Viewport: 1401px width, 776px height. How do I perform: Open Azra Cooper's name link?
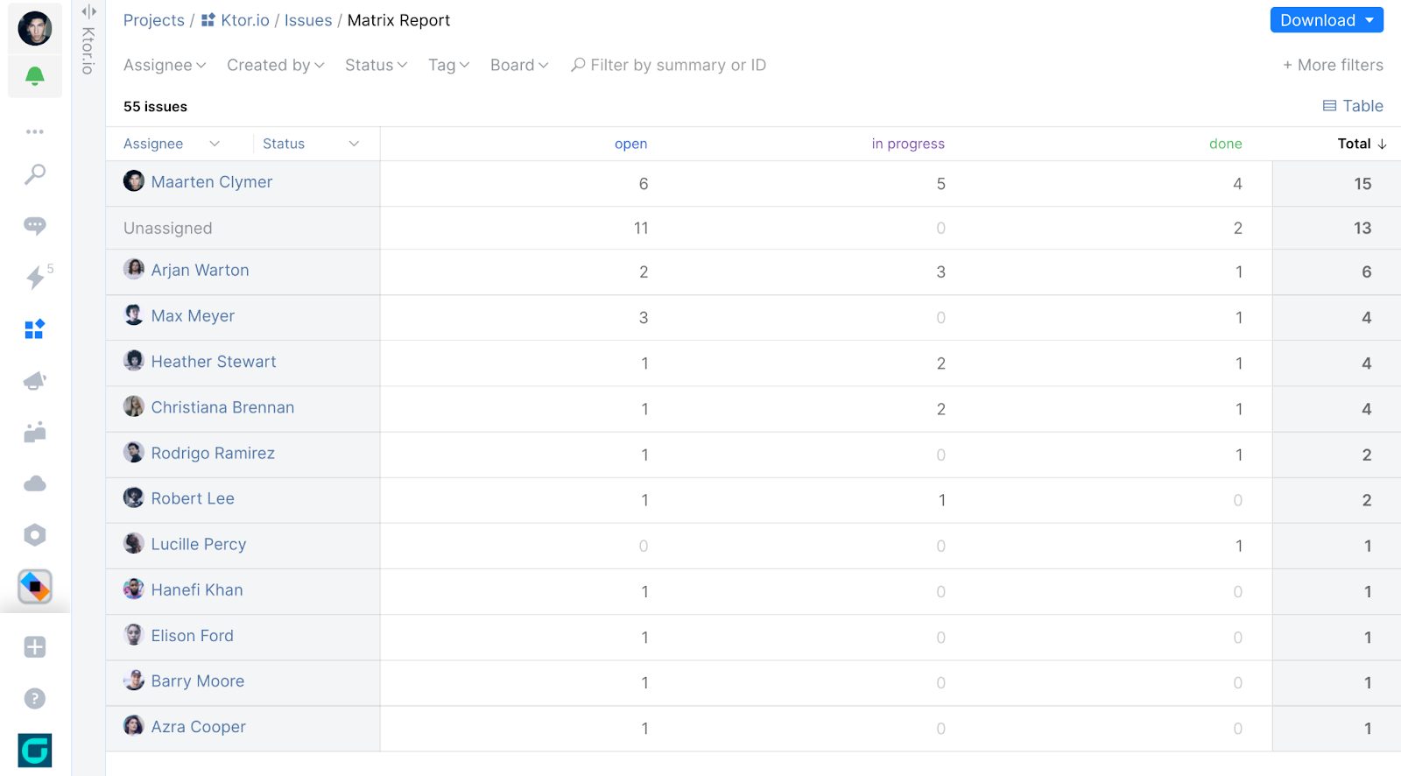(x=199, y=726)
